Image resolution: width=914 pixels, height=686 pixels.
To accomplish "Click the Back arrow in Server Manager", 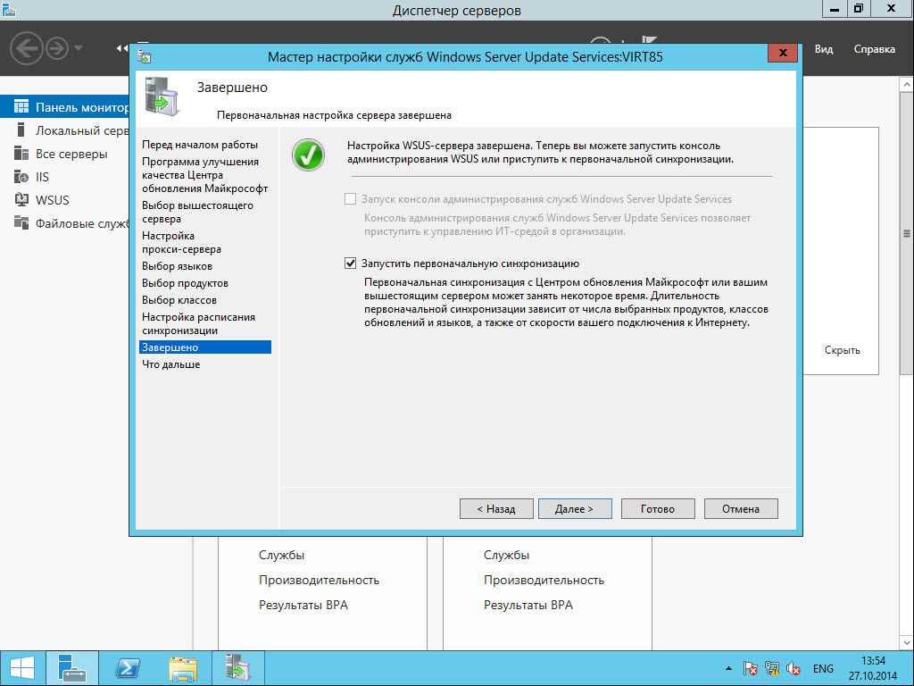I will tap(26, 48).
